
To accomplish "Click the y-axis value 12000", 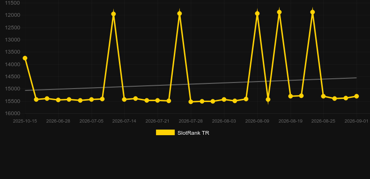I will pyautogui.click(x=13, y=15).
